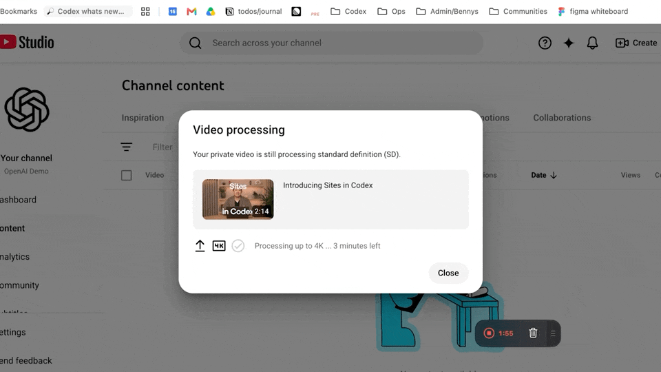661x372 pixels.
Task: Expand the Communities bookmarks folder
Action: 518,12
